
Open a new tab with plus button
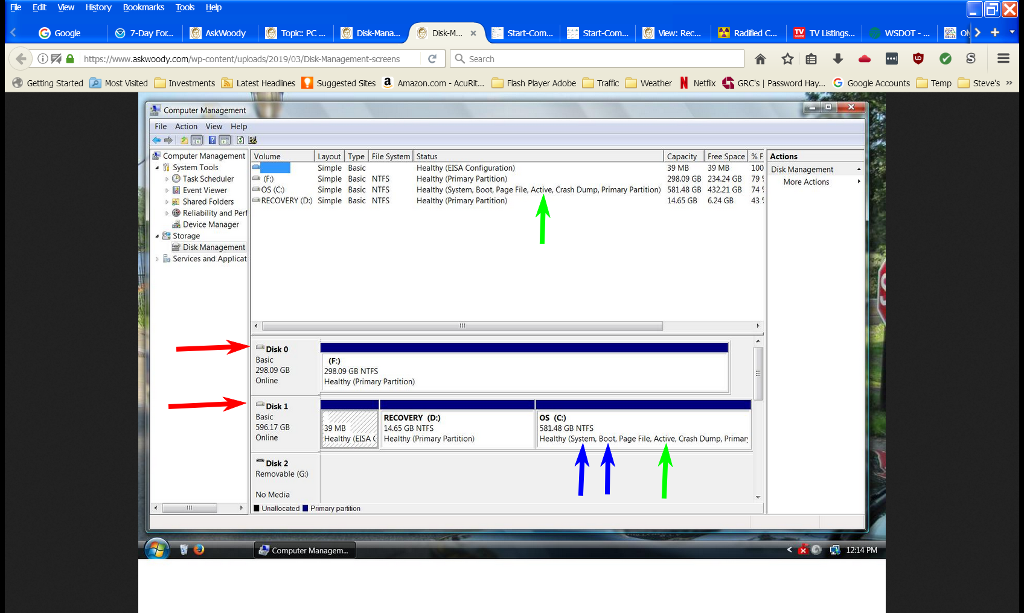click(995, 33)
